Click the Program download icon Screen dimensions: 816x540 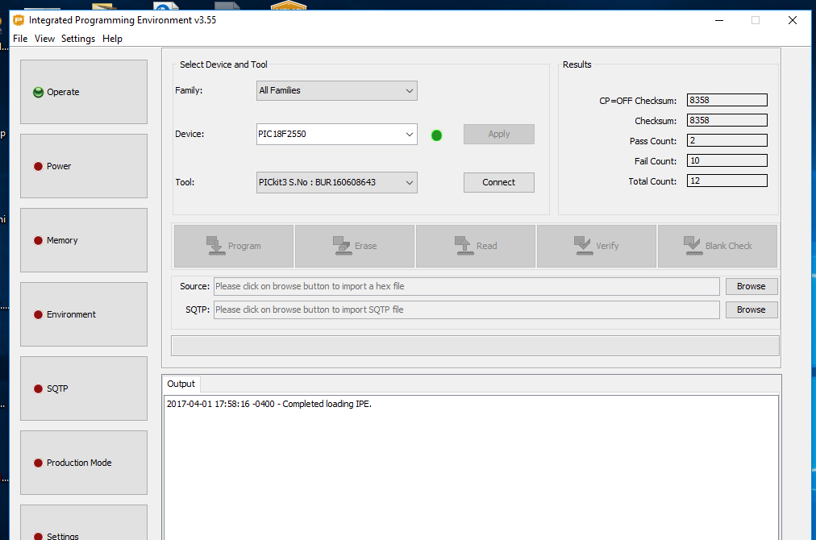coord(215,246)
